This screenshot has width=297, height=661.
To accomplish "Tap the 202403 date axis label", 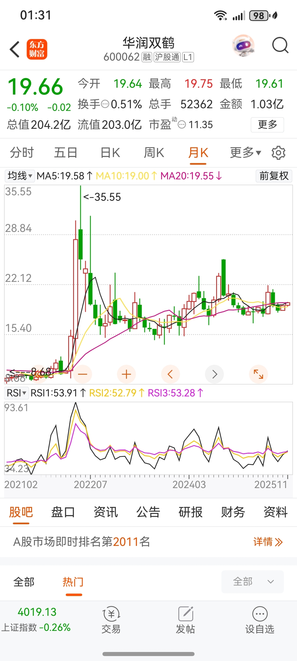I will pyautogui.click(x=189, y=485).
